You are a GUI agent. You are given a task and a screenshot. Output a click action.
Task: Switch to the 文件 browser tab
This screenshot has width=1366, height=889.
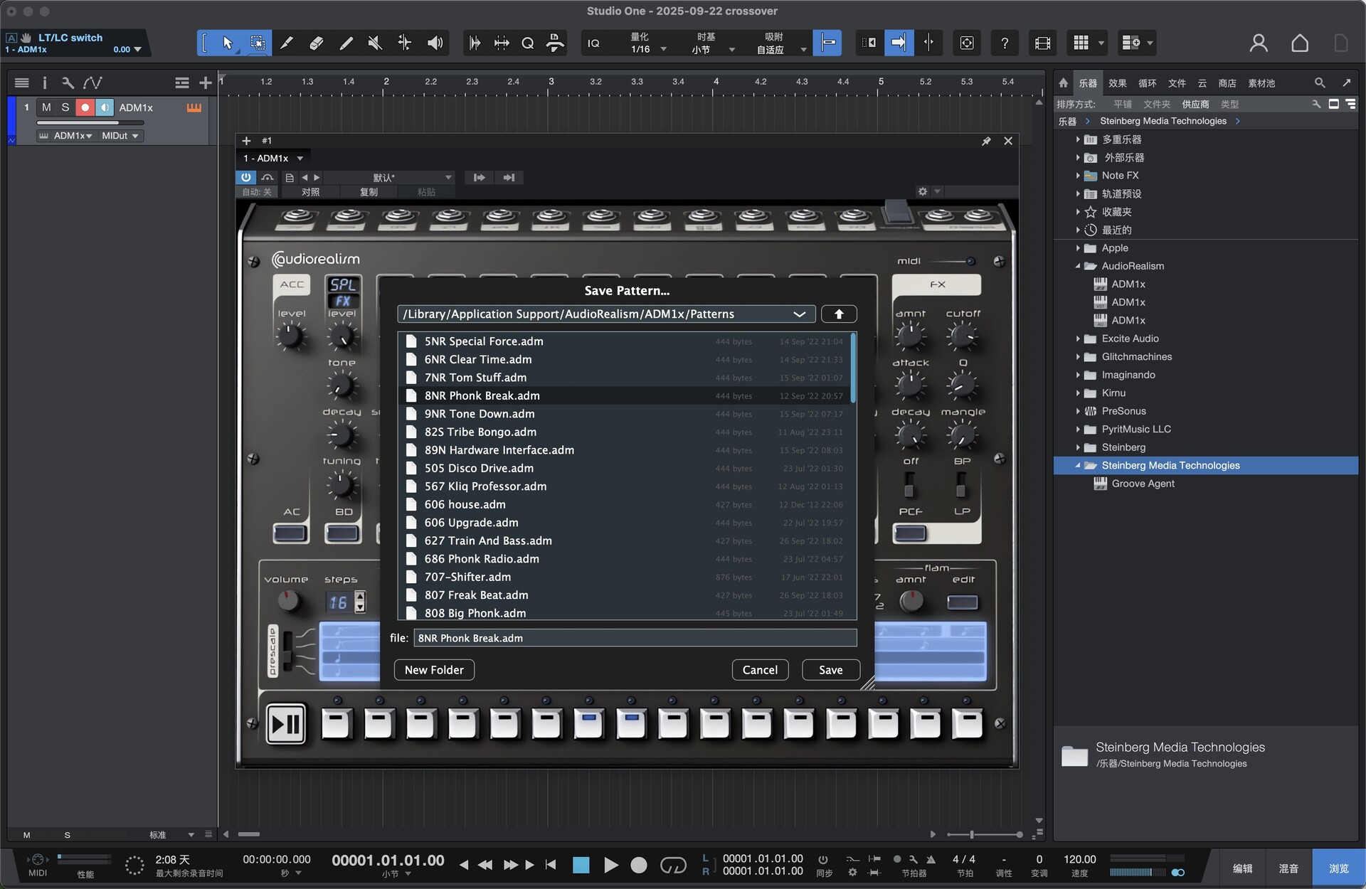(x=1177, y=83)
